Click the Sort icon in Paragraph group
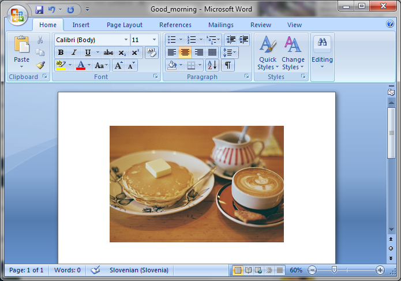Viewport: 401px width, 281px height. [212, 65]
